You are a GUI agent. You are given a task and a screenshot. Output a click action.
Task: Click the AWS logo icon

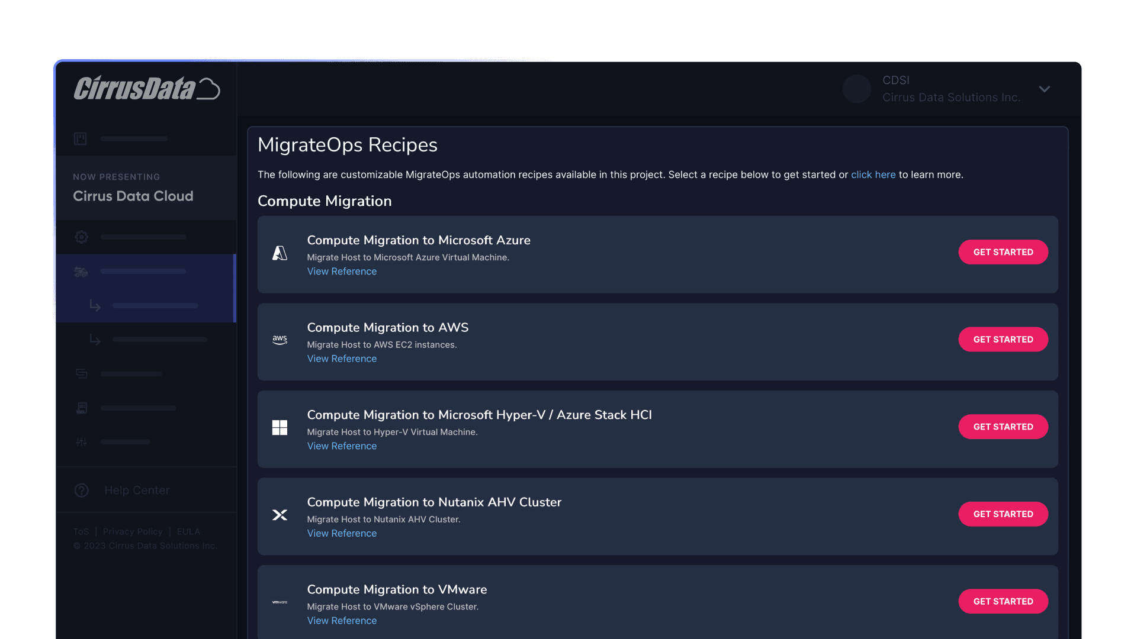click(x=280, y=340)
